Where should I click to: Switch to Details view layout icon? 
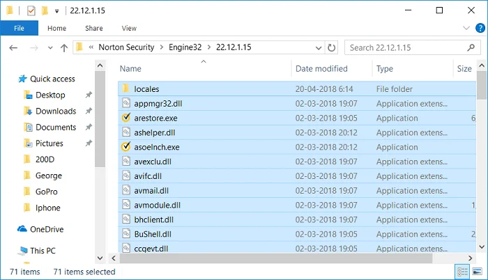point(462,272)
